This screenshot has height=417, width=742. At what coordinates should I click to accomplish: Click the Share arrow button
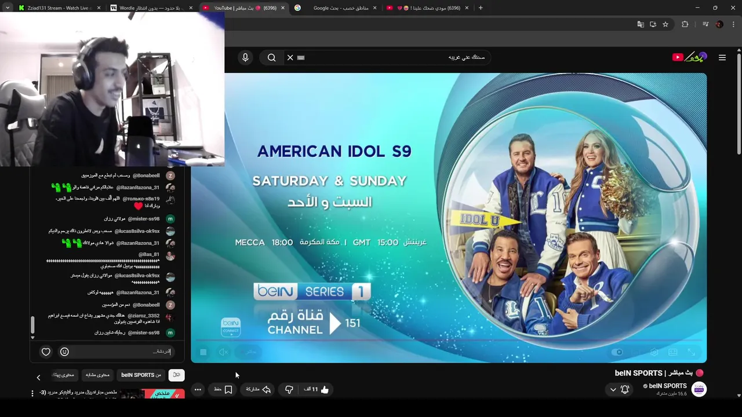coord(259,390)
